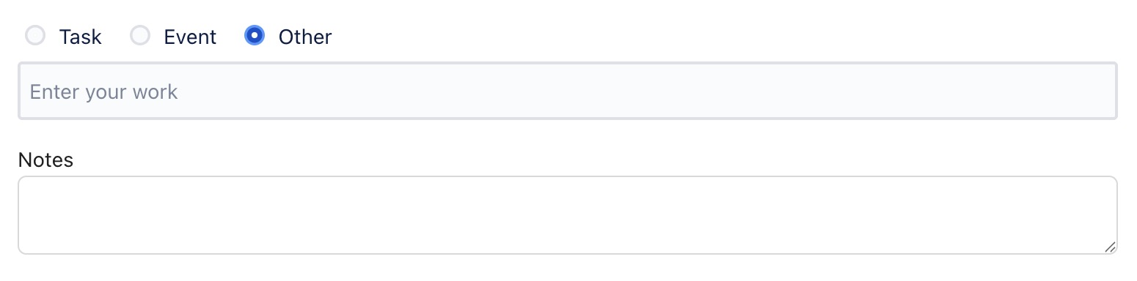Click the selected Other radio button
Viewport: 1137px width, 281px height.
[255, 35]
